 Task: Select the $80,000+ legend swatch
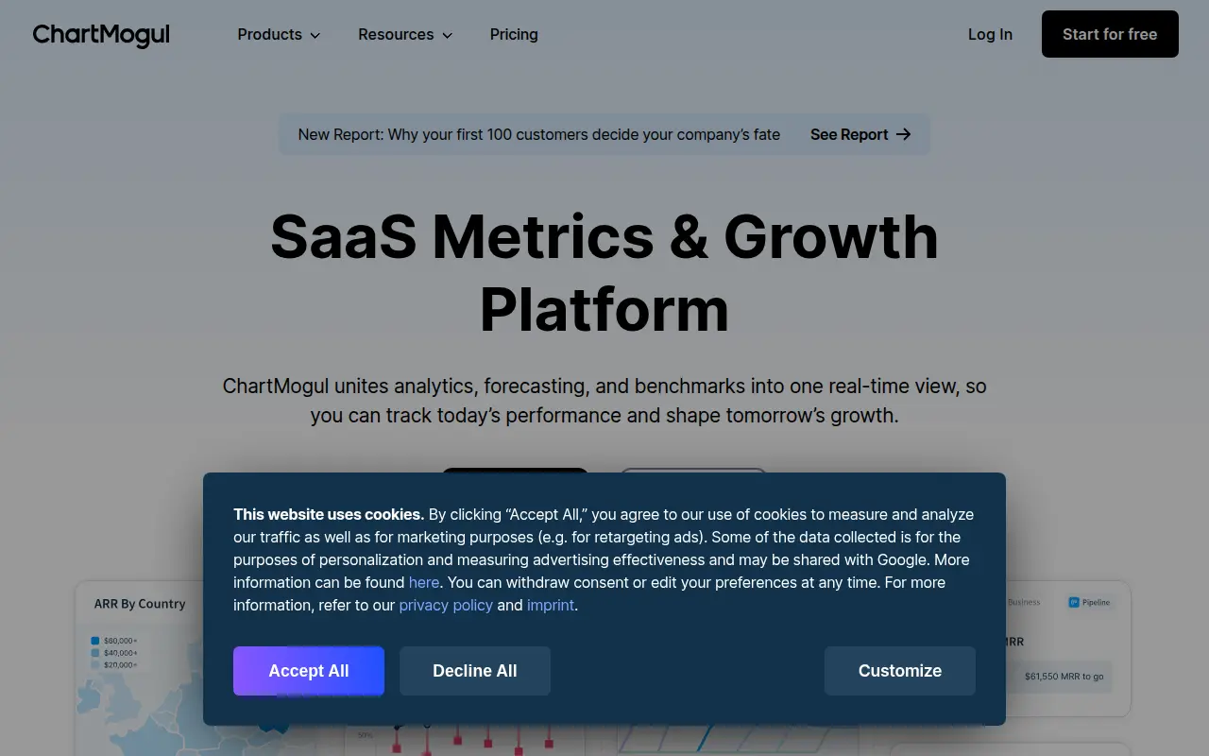[94, 641]
